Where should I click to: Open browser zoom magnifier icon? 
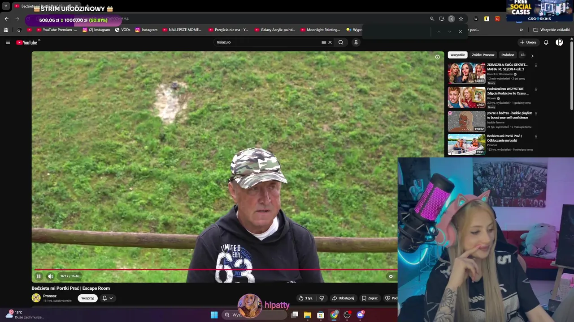432,19
